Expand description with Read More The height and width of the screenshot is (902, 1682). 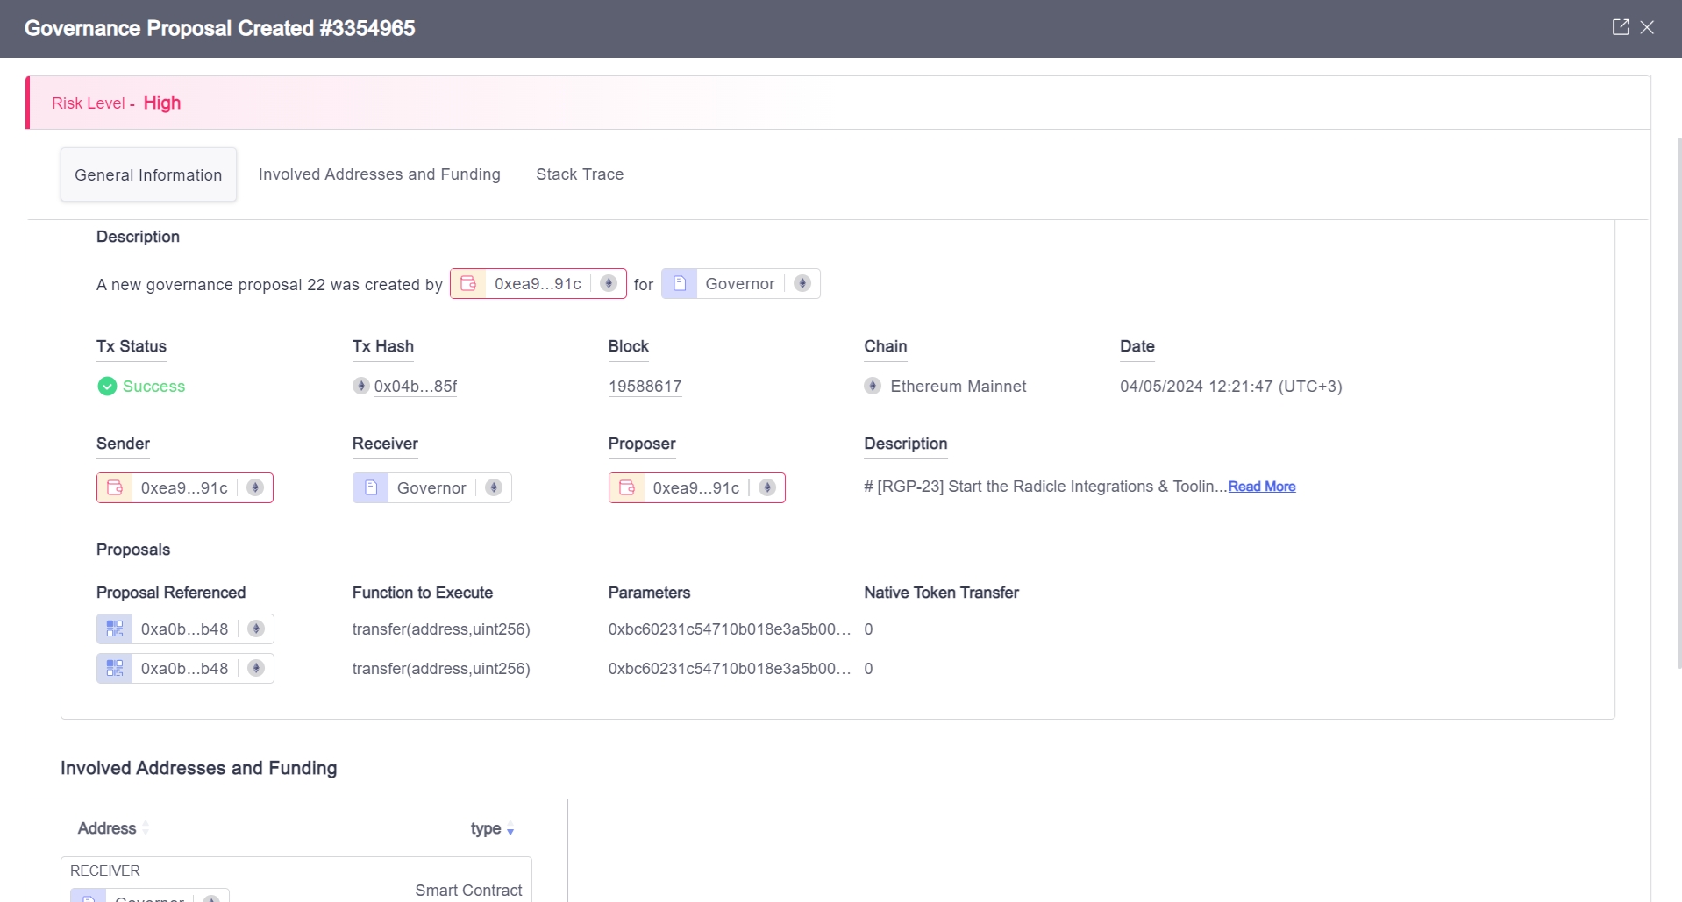click(1261, 487)
